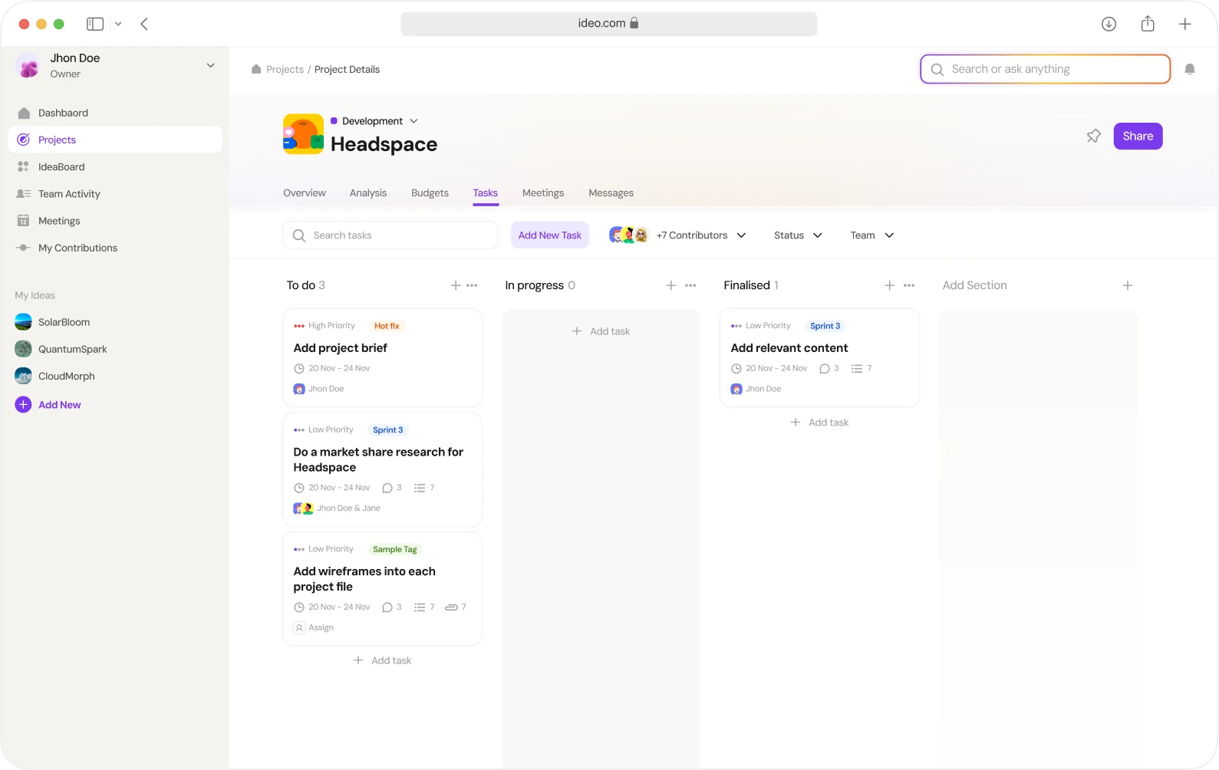Viewport: 1219px width, 770px height.
Task: Click the Jhon Doe & Jane assignees
Action: [x=338, y=508]
